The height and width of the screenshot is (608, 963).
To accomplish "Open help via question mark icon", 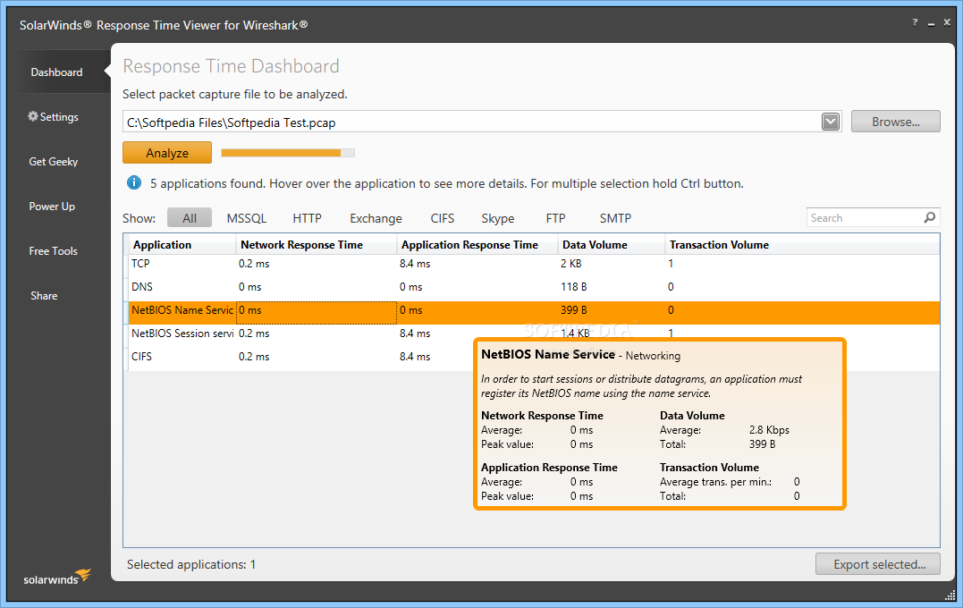I will [915, 22].
